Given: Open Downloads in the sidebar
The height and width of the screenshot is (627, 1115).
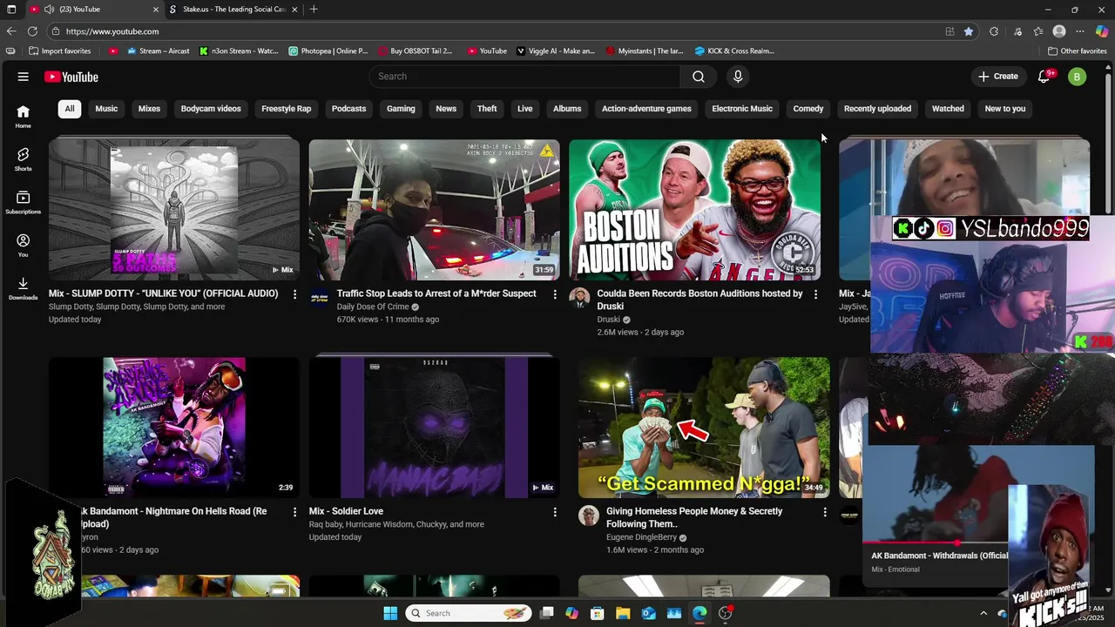Looking at the screenshot, I should pyautogui.click(x=23, y=288).
